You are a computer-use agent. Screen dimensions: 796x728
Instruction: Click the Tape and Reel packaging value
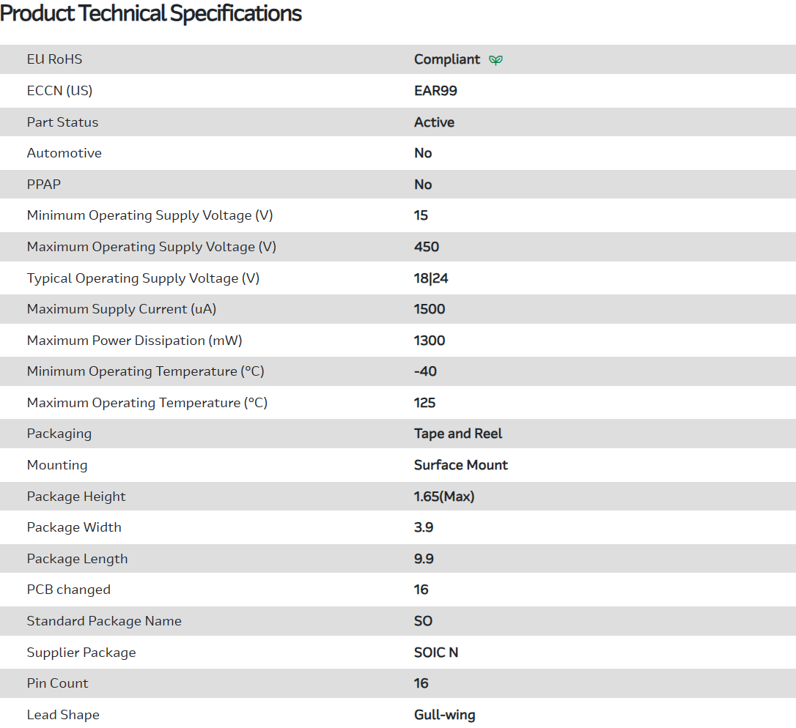pos(458,434)
